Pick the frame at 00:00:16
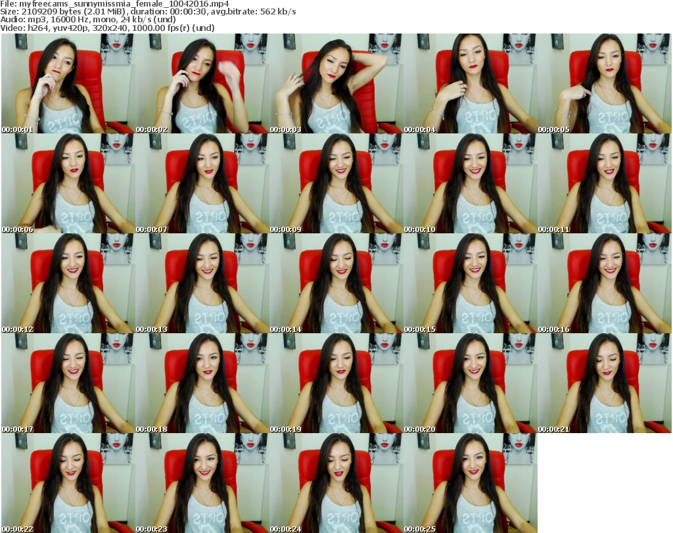The height and width of the screenshot is (533, 673). [605, 284]
